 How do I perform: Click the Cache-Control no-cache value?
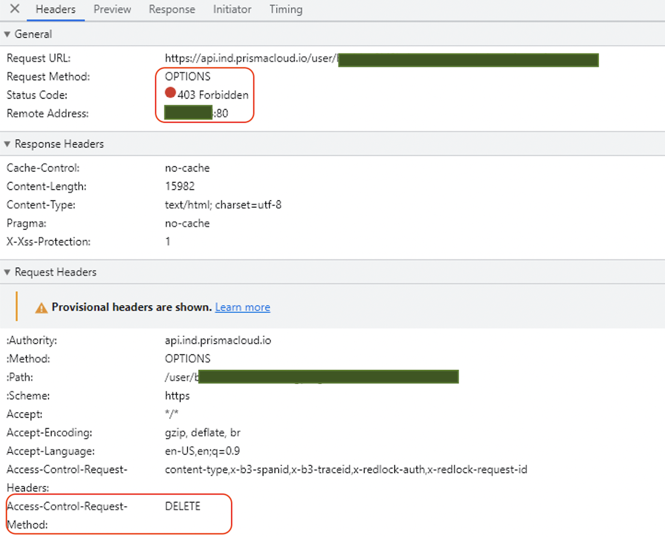(187, 168)
